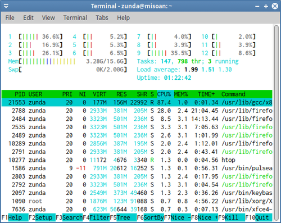
Task: Select the process row with PID 21553
Action: [137, 102]
